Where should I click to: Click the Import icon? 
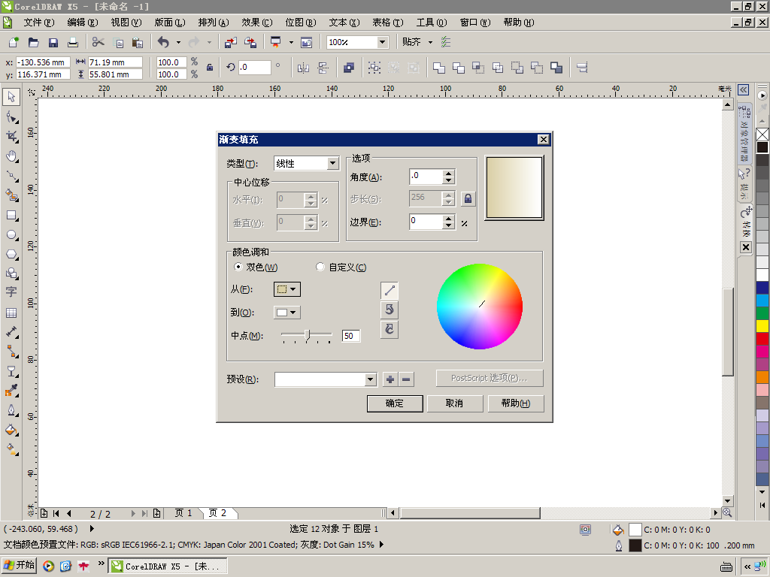[230, 43]
